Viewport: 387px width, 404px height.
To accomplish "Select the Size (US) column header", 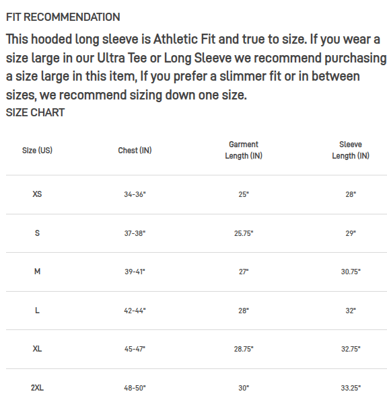I will click(37, 150).
